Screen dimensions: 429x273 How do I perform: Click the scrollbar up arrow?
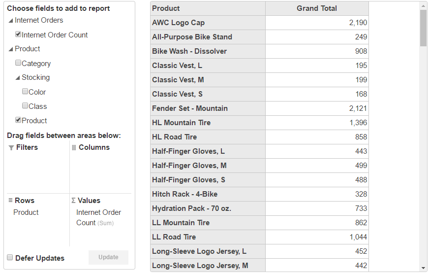pos(423,6)
